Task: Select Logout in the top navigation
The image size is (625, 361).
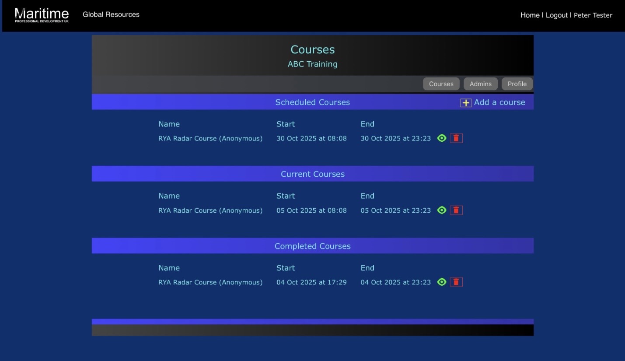Action: tap(556, 15)
